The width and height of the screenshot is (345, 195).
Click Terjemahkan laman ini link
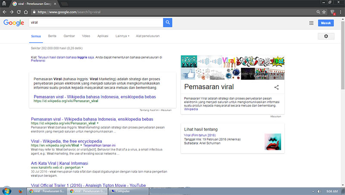tap(99, 145)
